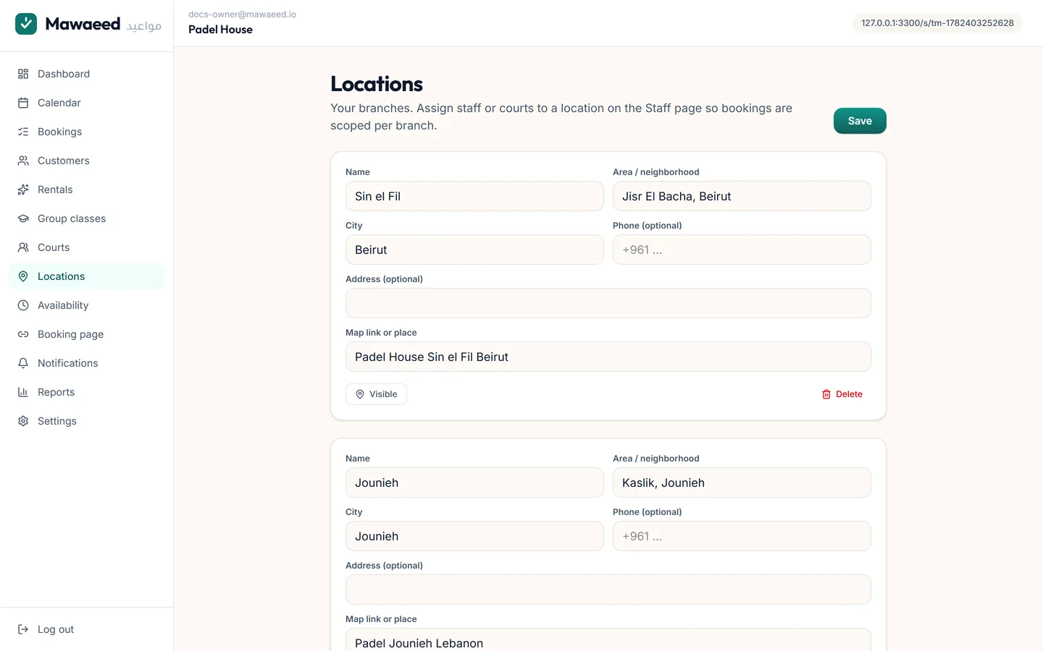Click the Rentals sparkle icon
Viewport: 1043px width, 651px height.
click(x=23, y=190)
